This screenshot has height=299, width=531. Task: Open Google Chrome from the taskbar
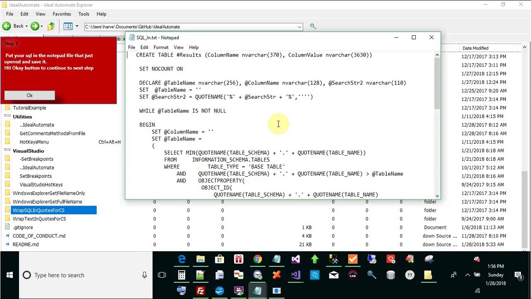point(258,260)
